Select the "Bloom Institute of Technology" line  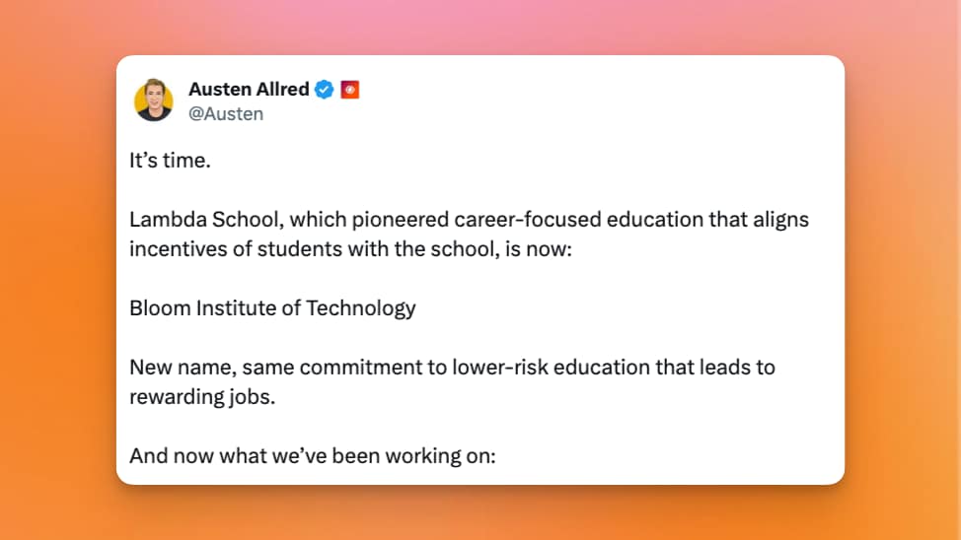tap(272, 307)
